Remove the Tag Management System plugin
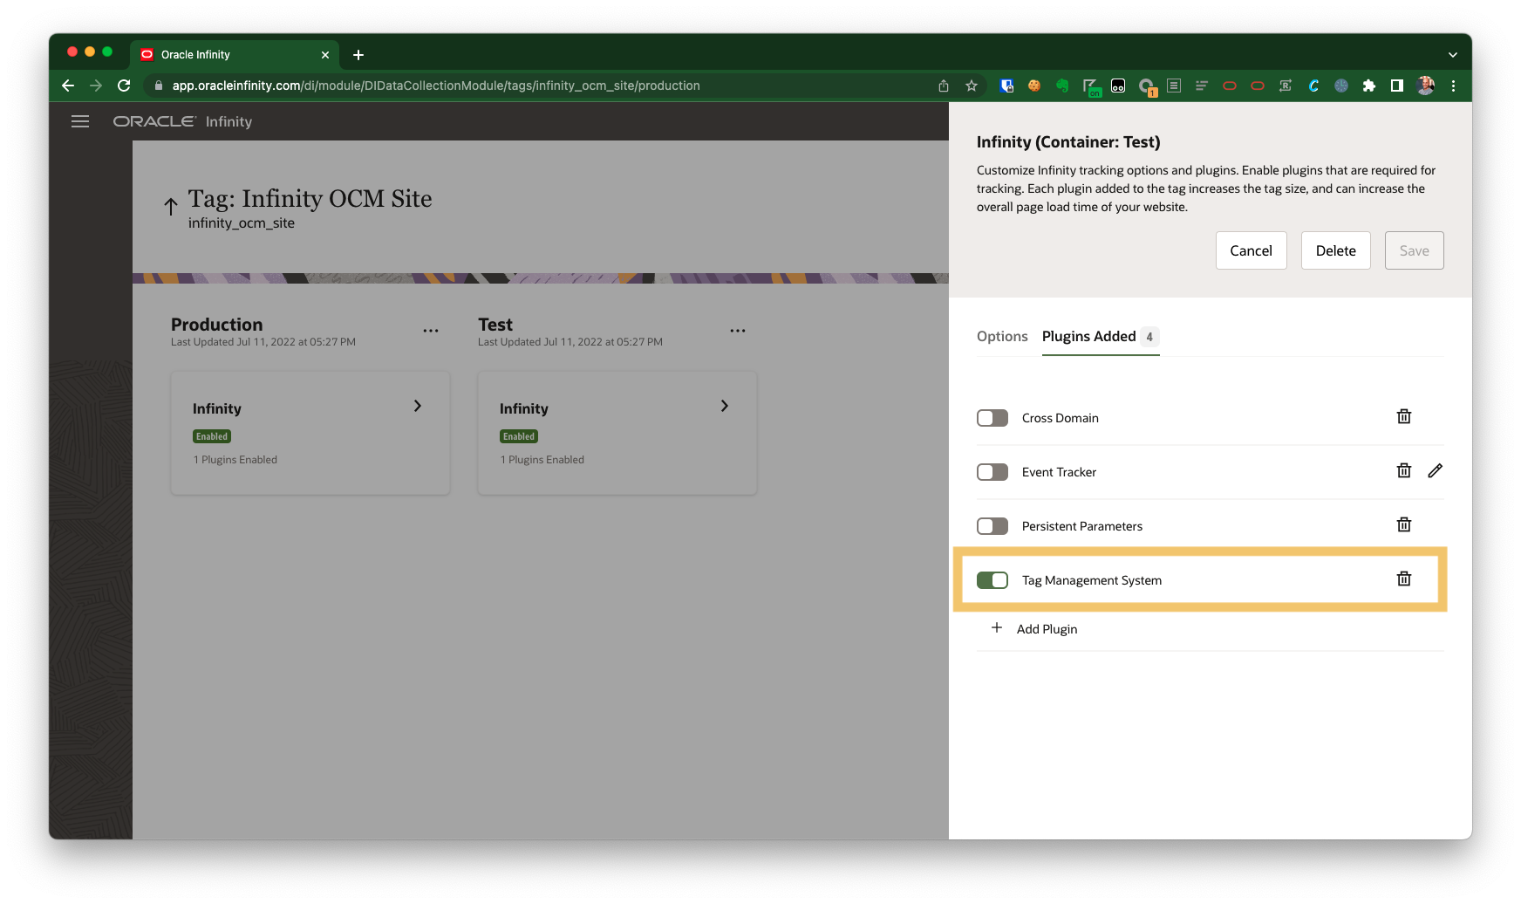1521x904 pixels. [x=1403, y=578]
